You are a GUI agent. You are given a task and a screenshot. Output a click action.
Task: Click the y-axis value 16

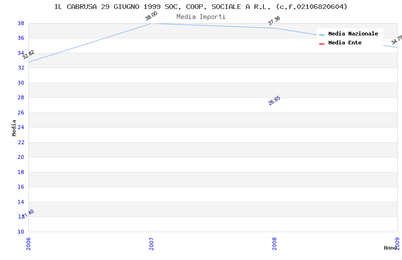coord(21,187)
